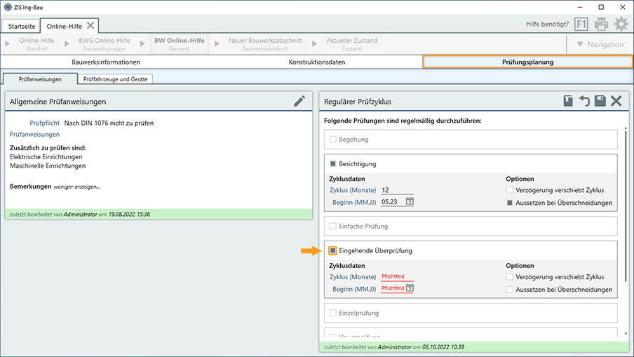Enable Verzögerung verschiebt Zyklus under Besichtigung
The width and height of the screenshot is (634, 357).
[510, 190]
